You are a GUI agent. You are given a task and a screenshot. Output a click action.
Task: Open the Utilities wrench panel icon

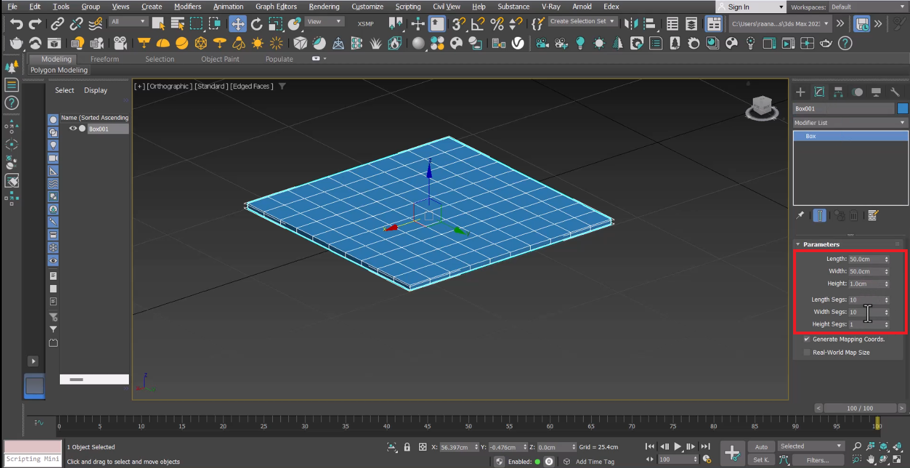(894, 92)
